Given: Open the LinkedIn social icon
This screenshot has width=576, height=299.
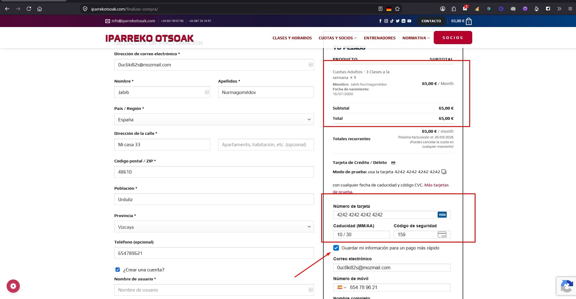Looking at the screenshot, I should (x=403, y=21).
